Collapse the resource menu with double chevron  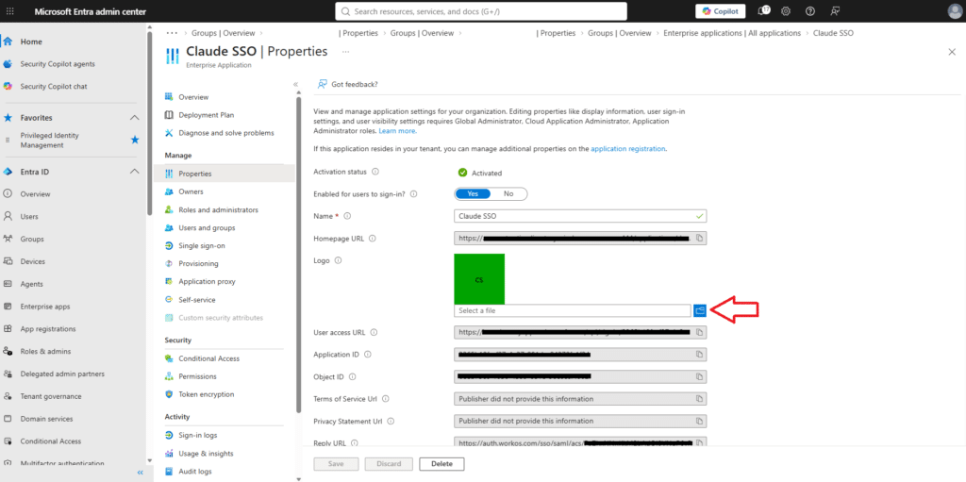tap(295, 84)
